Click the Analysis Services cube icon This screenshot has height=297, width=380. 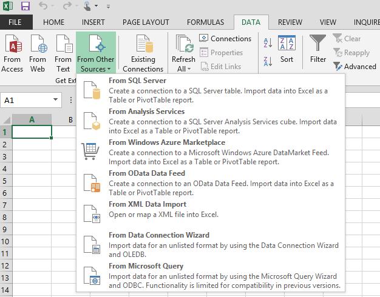pos(92,121)
